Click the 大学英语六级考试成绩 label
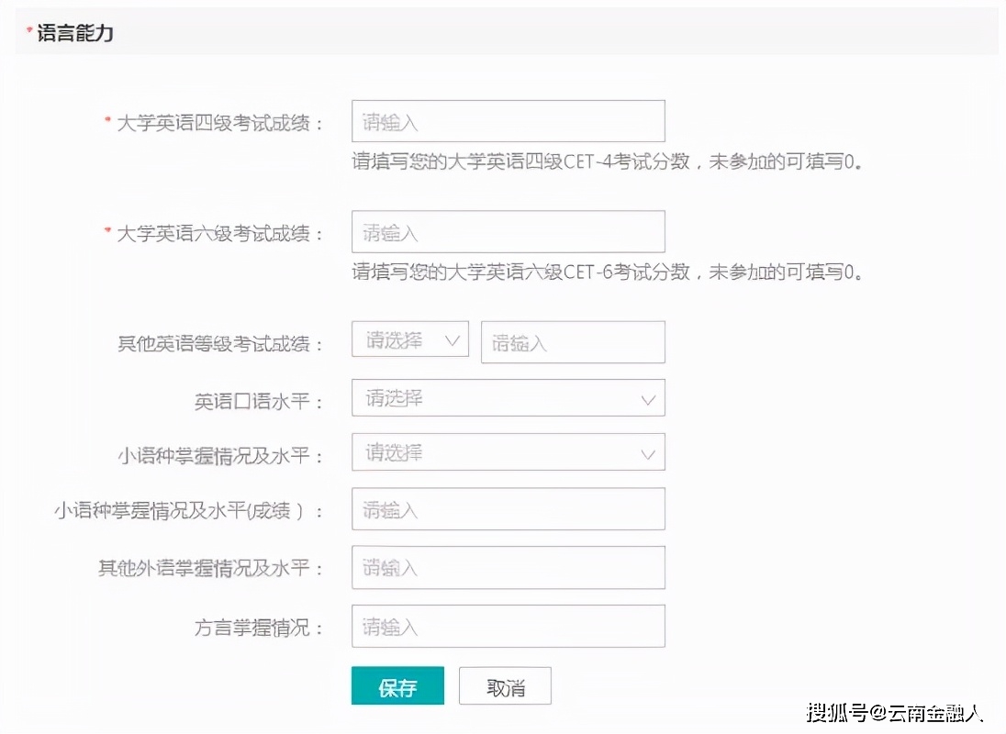 pos(219,234)
